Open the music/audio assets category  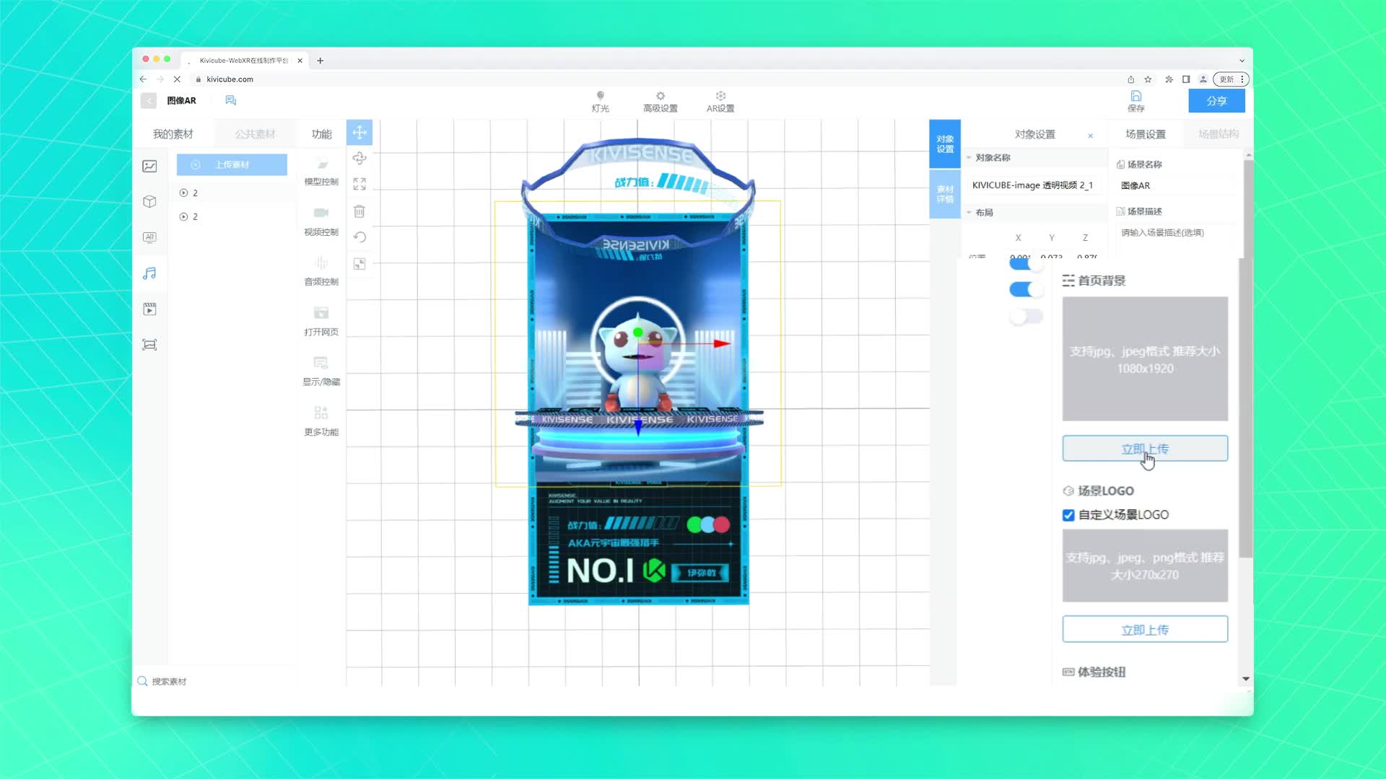149,273
